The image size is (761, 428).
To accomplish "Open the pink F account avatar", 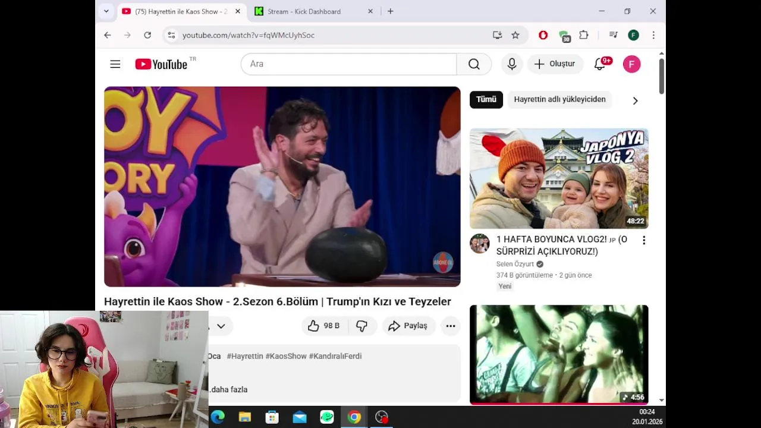I will tap(631, 64).
